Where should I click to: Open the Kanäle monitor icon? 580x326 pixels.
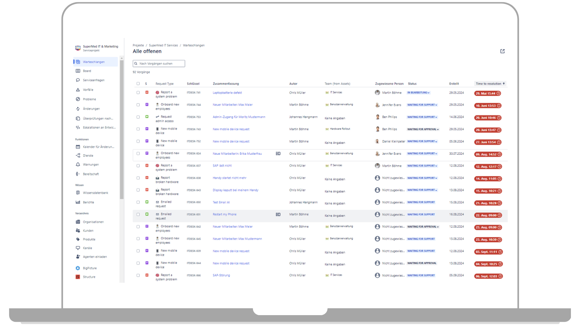(x=78, y=248)
